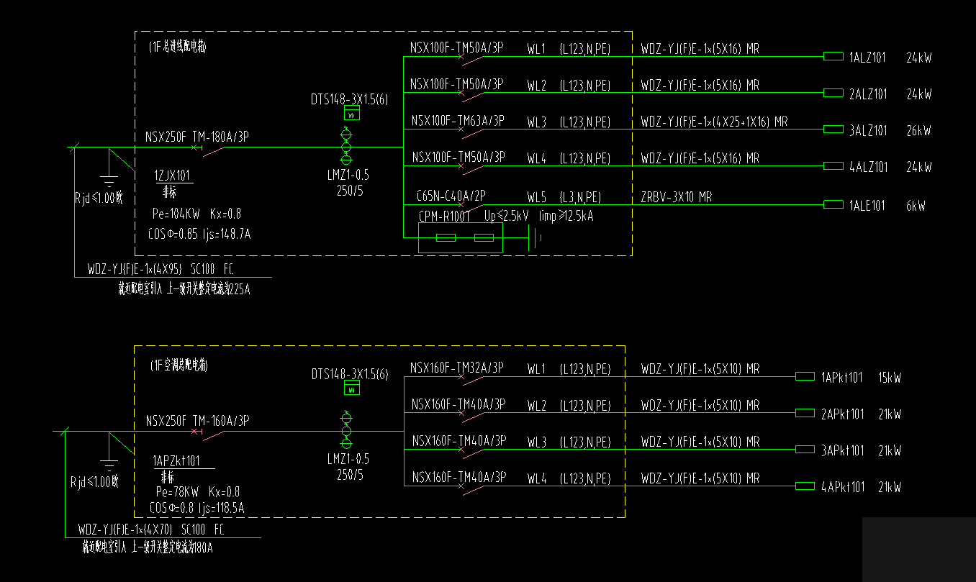Select the panel designation 1ZJX101
The height and width of the screenshot is (582, 976).
173,176
